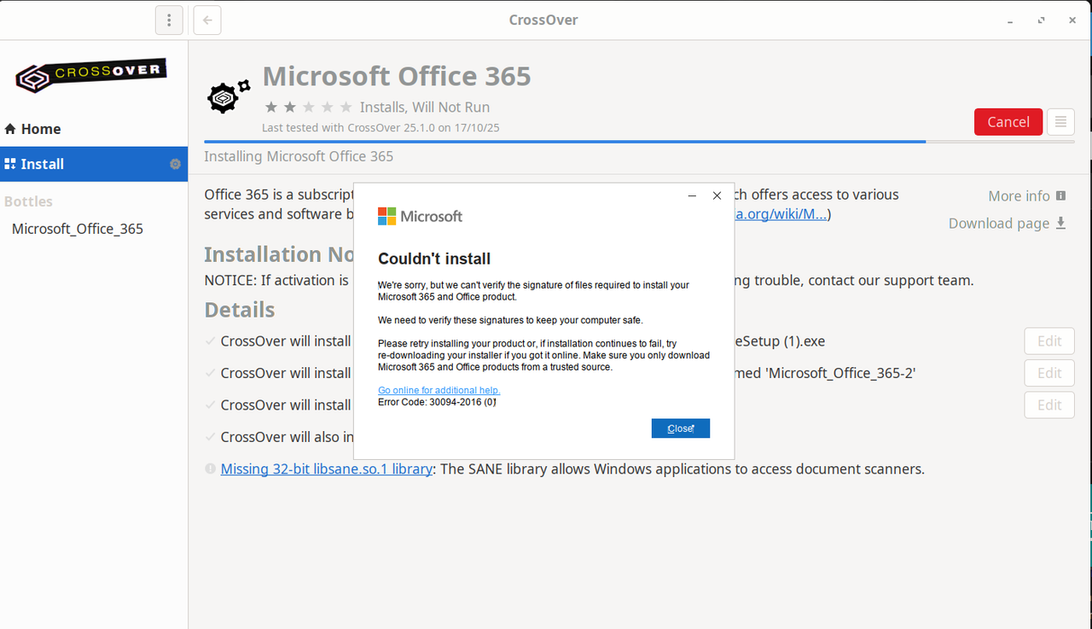Open the hamburger menu next to Cancel
The height and width of the screenshot is (629, 1092).
coord(1060,122)
